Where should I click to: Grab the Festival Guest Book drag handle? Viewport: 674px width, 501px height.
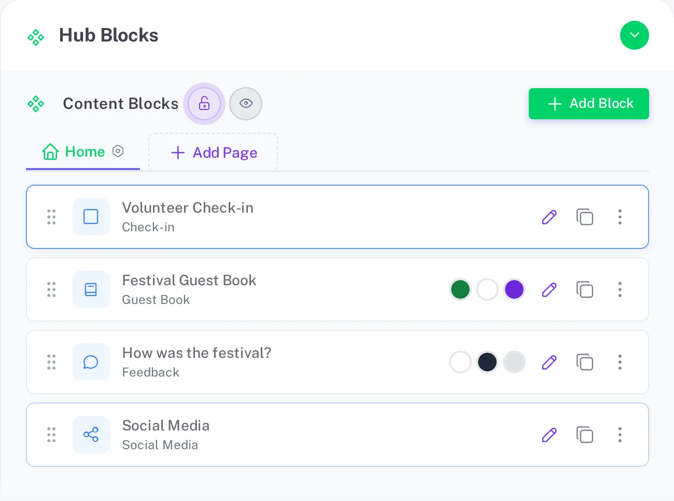point(51,289)
